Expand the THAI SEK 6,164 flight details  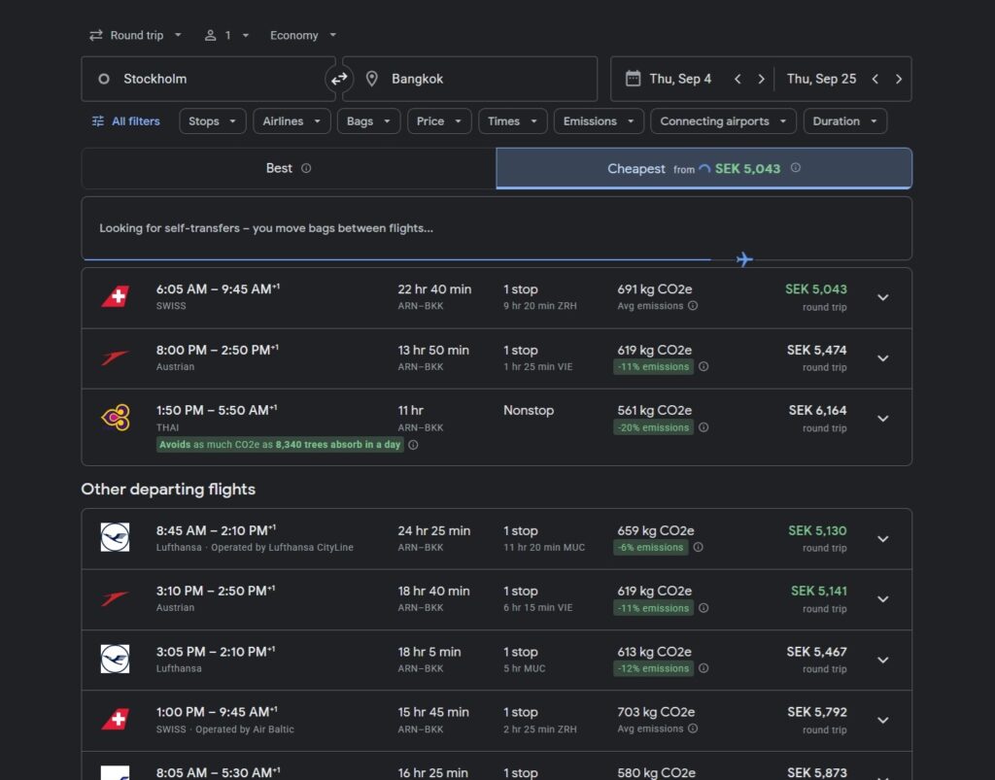pyautogui.click(x=882, y=419)
